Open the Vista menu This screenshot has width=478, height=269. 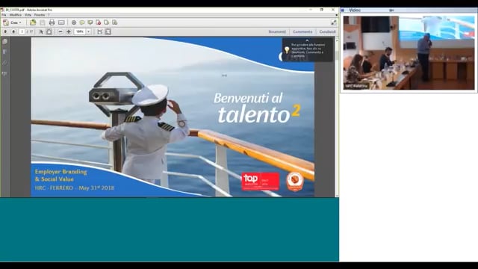tap(28, 15)
